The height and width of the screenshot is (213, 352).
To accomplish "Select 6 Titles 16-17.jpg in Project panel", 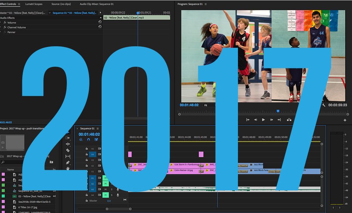I will (x=28, y=207).
